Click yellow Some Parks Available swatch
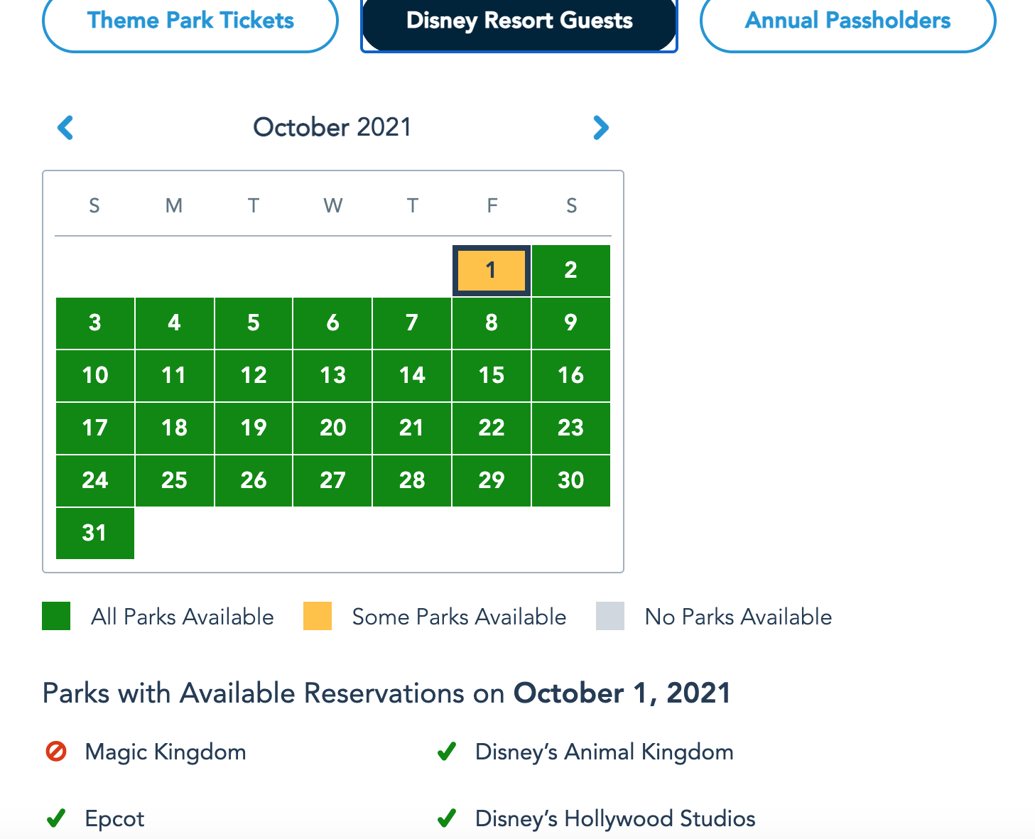Screen dimensions: 1035x839 pyautogui.click(x=318, y=616)
